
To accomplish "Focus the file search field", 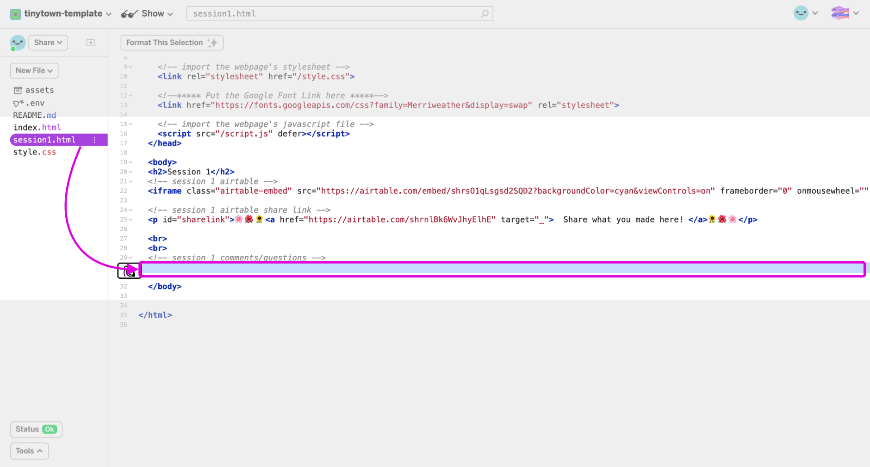I will 339,14.
